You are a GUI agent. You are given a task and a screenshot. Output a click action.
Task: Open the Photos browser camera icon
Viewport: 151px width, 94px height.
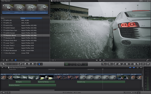click(x=119, y=64)
